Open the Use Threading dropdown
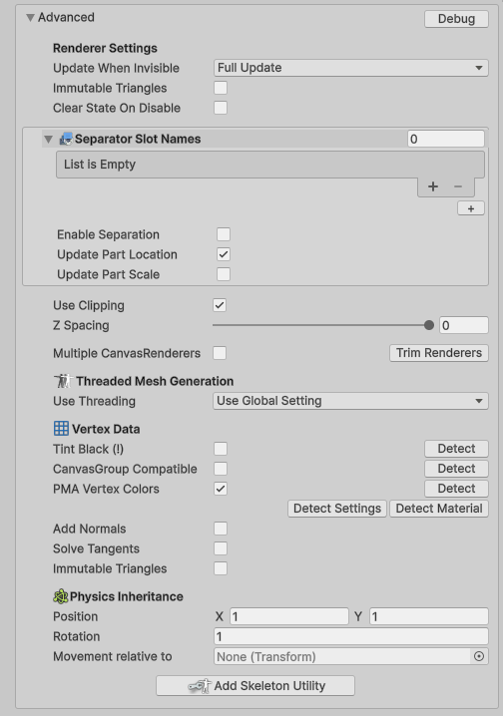Screen dimensions: 503x716 (x=351, y=401)
